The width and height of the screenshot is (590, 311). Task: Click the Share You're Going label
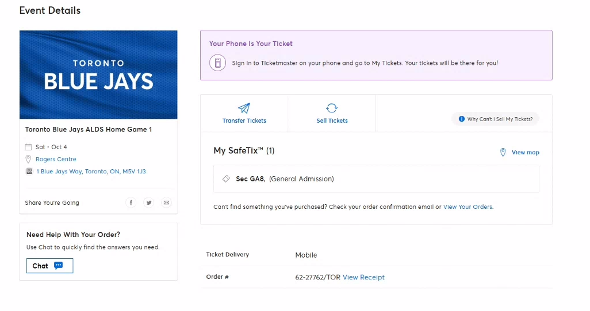52,203
